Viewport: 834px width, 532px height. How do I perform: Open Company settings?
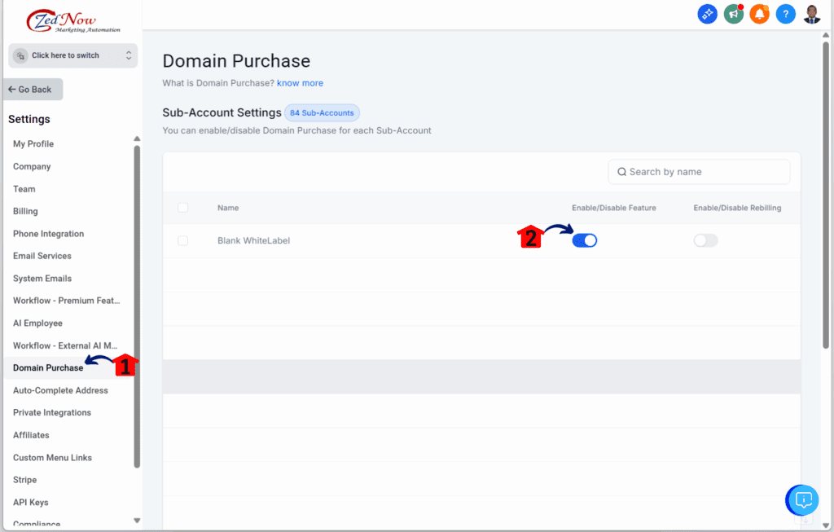(32, 166)
